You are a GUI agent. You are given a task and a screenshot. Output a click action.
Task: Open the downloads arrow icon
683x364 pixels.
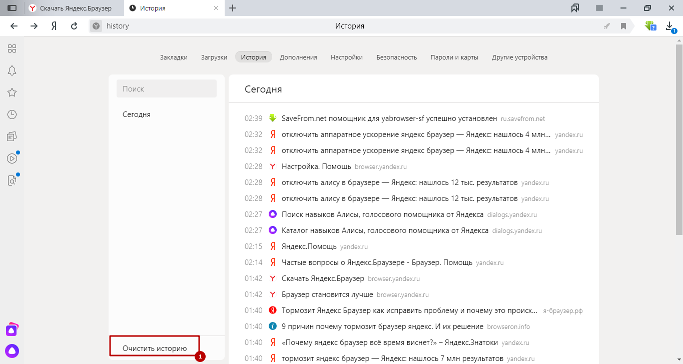(x=670, y=26)
